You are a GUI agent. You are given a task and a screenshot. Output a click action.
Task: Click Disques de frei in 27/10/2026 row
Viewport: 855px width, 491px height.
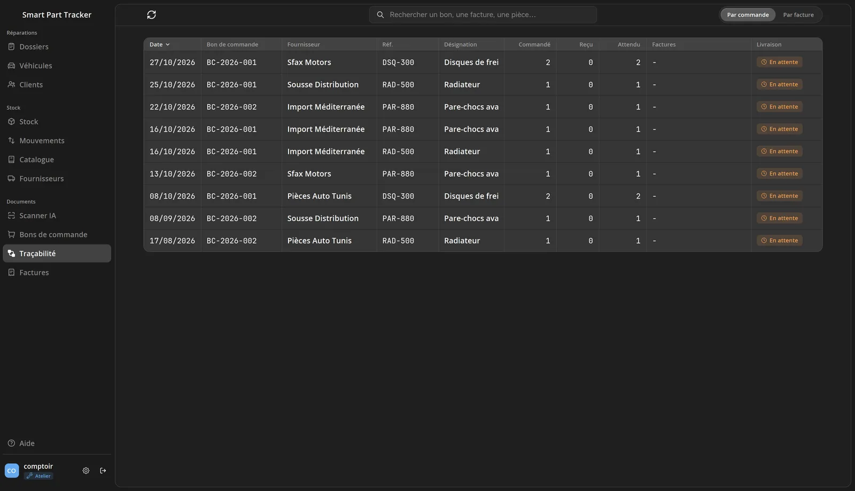[x=471, y=62]
